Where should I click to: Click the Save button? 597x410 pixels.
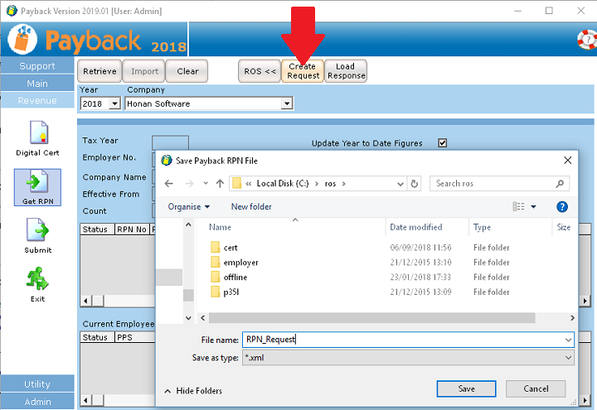pyautogui.click(x=467, y=388)
